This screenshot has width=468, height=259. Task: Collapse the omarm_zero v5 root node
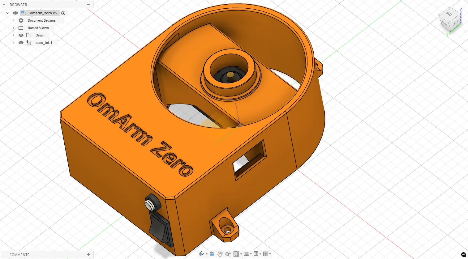(8, 13)
